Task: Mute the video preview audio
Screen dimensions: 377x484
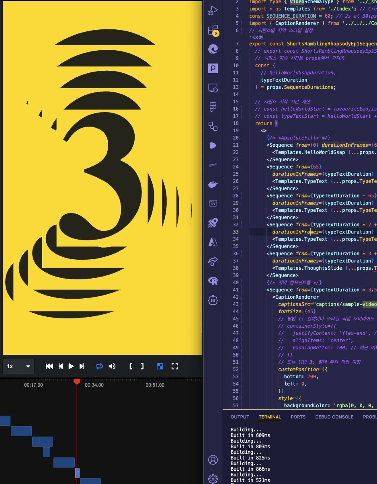Action: tap(112, 366)
